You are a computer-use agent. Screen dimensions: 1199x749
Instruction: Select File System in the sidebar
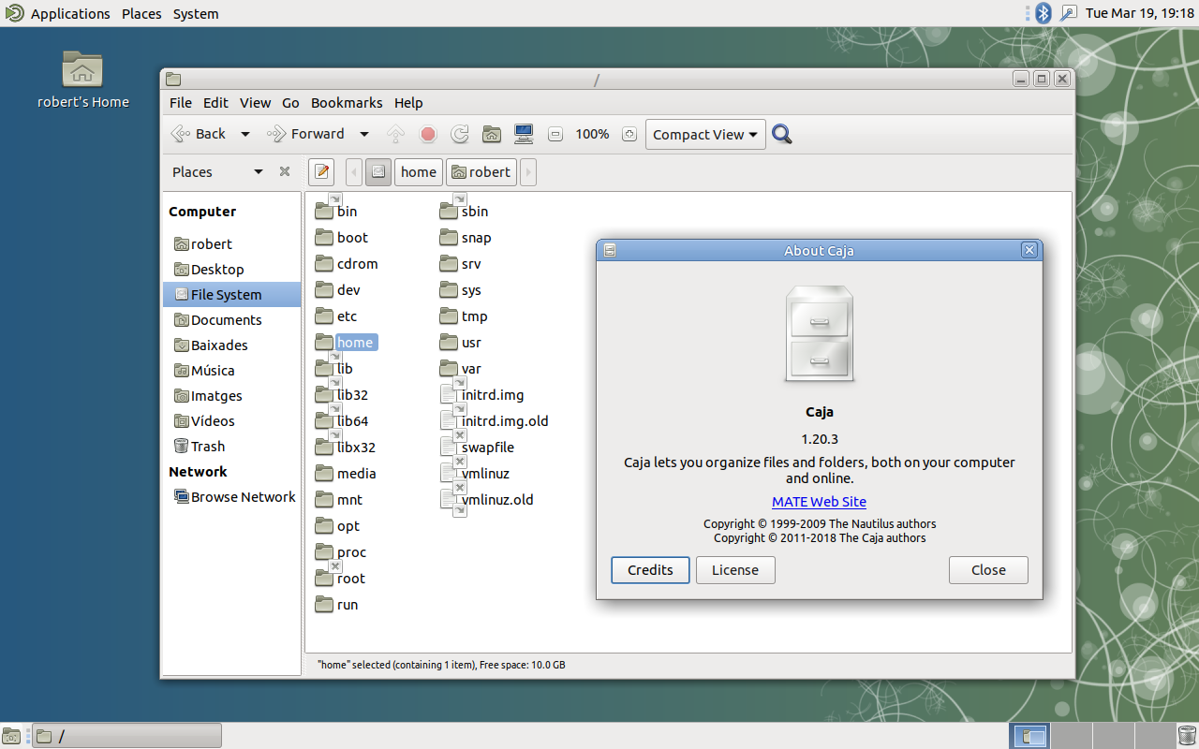231,295
